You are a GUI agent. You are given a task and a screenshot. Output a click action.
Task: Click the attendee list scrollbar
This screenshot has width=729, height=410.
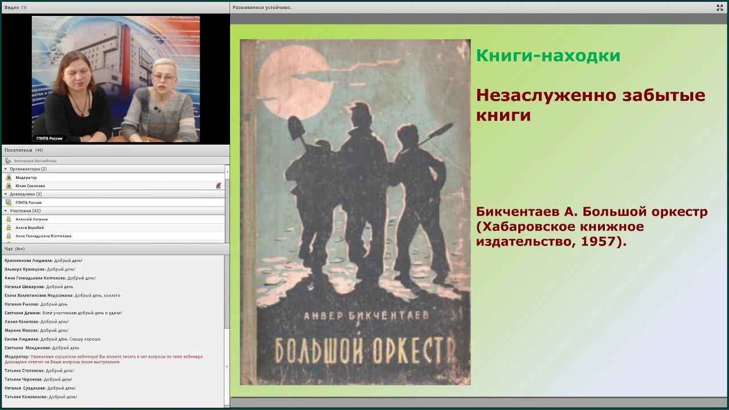pos(227,204)
